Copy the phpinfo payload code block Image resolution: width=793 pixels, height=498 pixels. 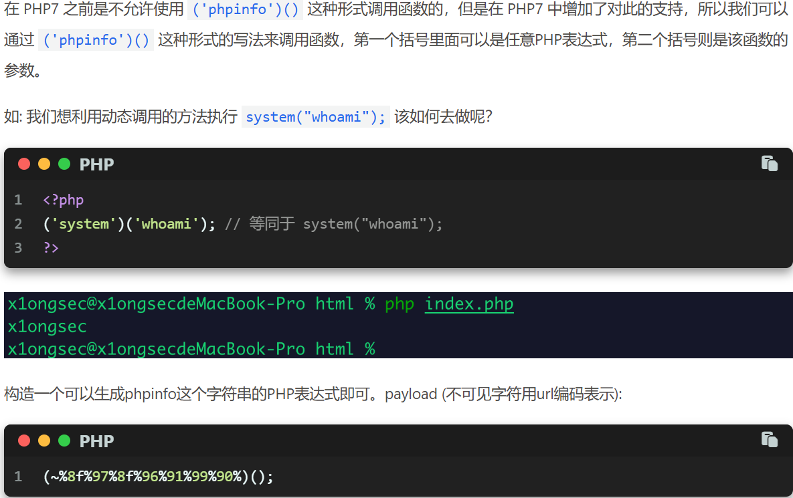click(769, 439)
